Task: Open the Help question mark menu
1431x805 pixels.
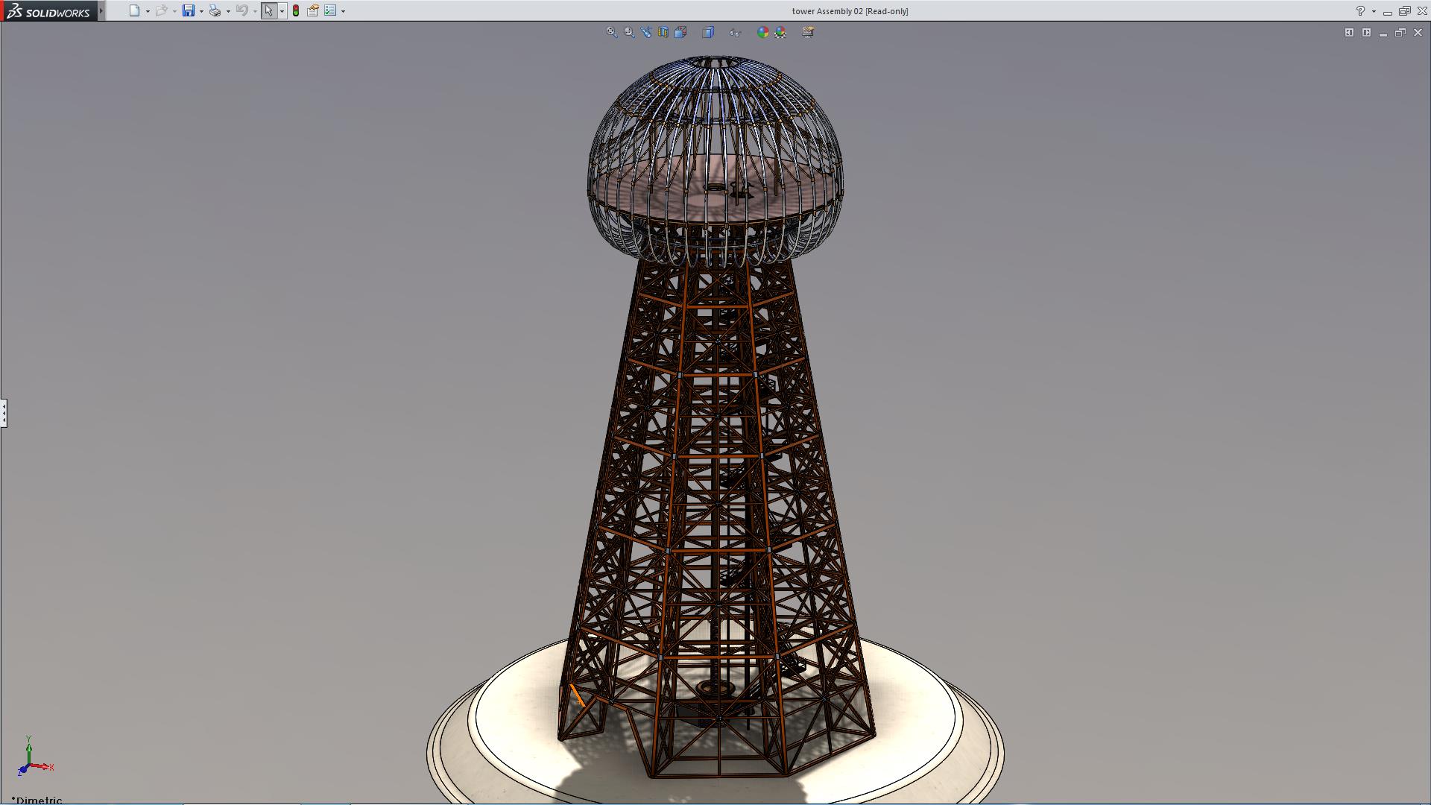Action: click(x=1360, y=11)
